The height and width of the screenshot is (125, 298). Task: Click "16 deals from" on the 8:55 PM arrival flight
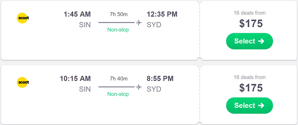point(249,77)
